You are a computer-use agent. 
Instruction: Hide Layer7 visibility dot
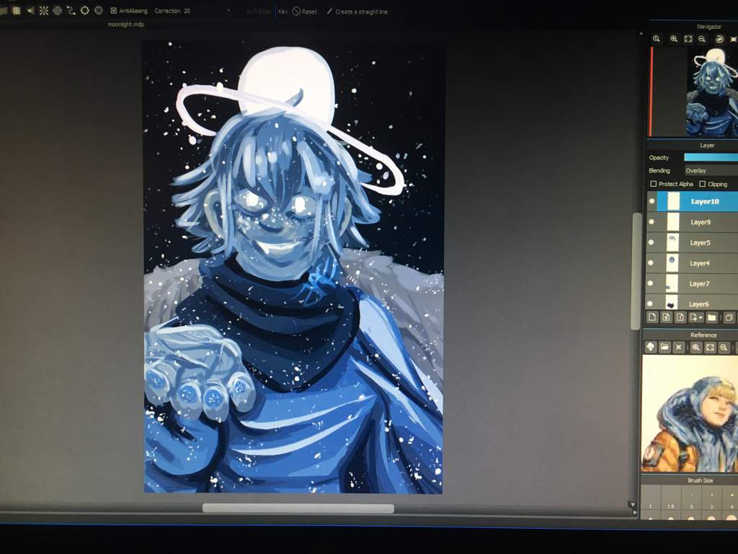coord(650,283)
